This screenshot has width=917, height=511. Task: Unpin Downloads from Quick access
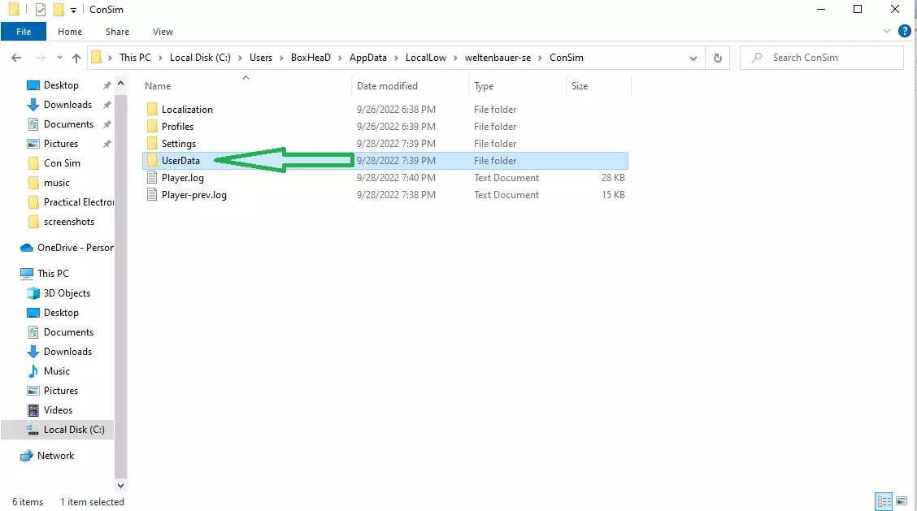click(107, 105)
